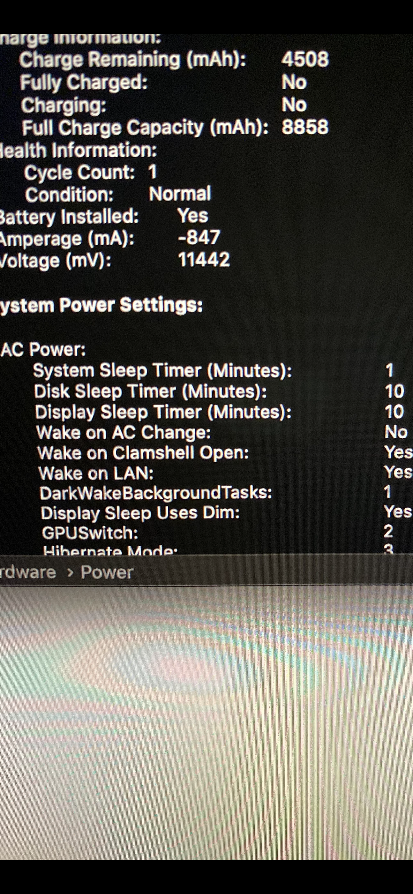Image resolution: width=413 pixels, height=894 pixels.
Task: Select the Power breadcrumb in path bar
Action: point(107,572)
